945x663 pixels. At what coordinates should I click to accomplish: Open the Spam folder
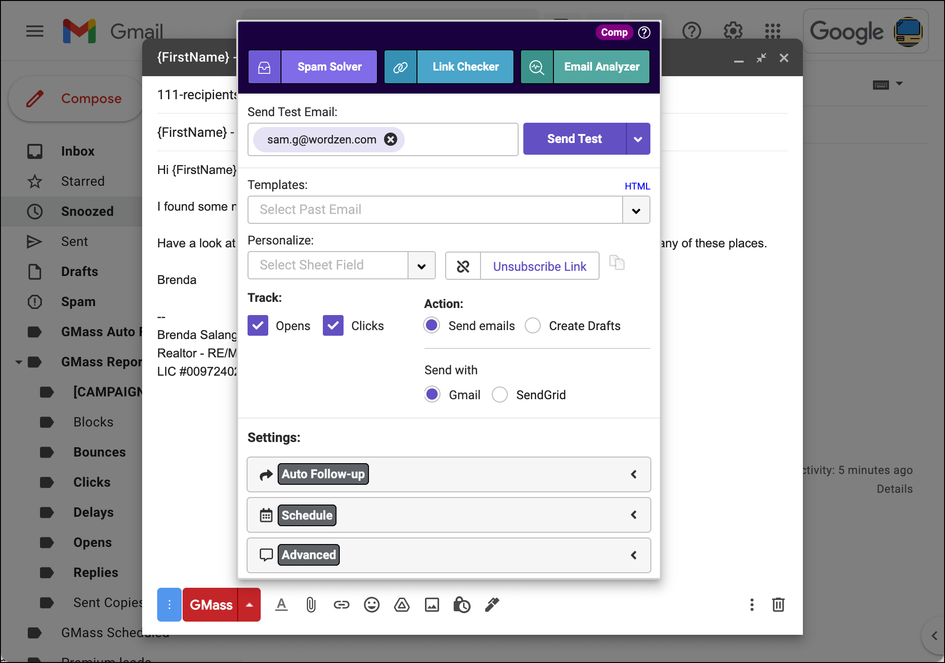[78, 302]
